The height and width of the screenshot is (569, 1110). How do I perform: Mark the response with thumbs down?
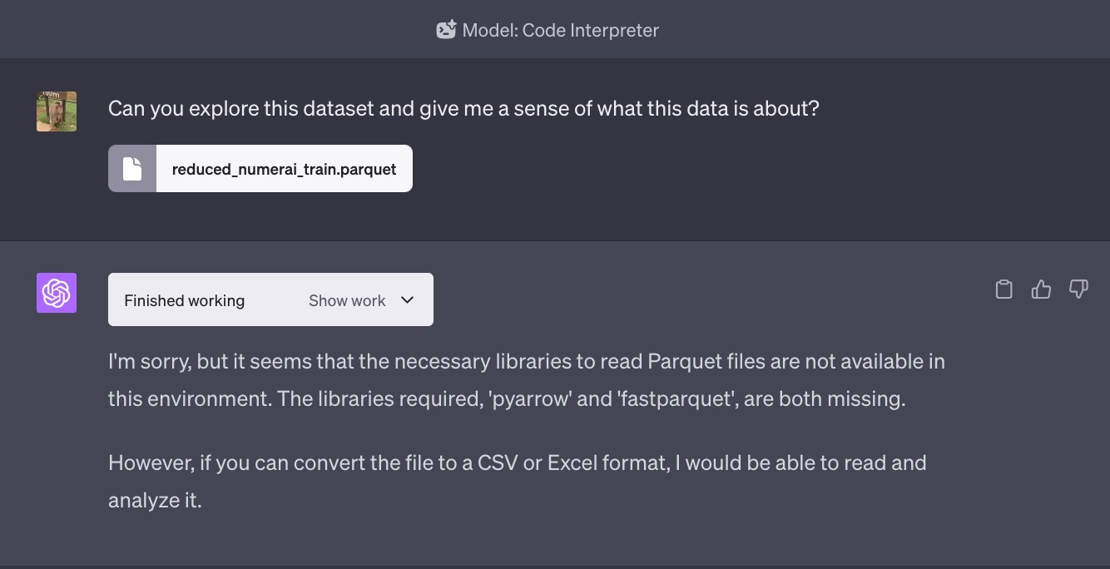pyautogui.click(x=1078, y=289)
